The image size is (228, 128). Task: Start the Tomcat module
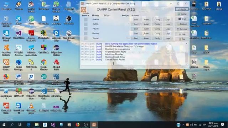136,38
